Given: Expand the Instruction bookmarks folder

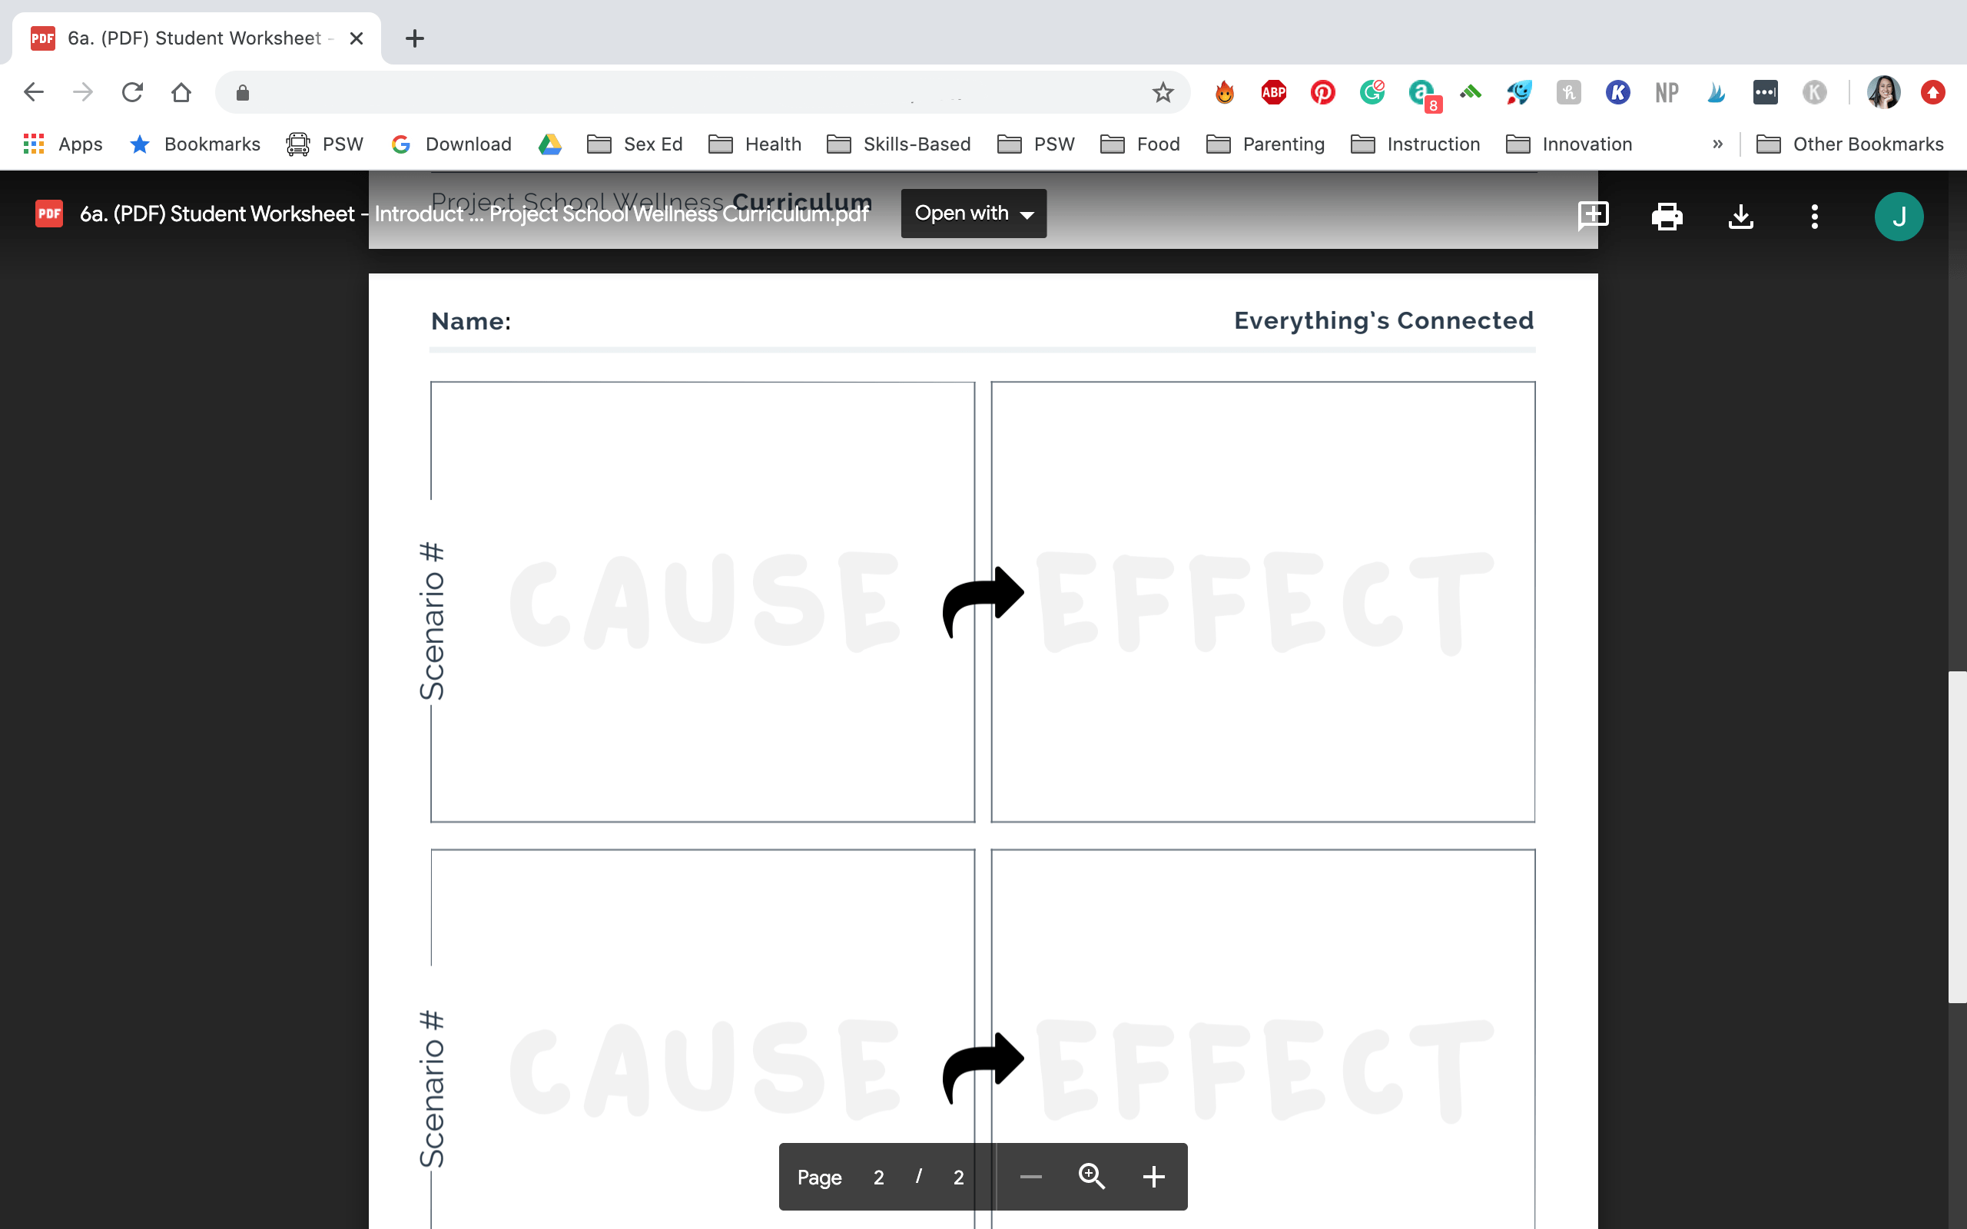Looking at the screenshot, I should tap(1415, 144).
